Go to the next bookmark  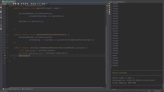[x=34, y=4]
